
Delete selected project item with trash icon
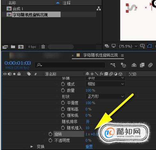coord(43,47)
